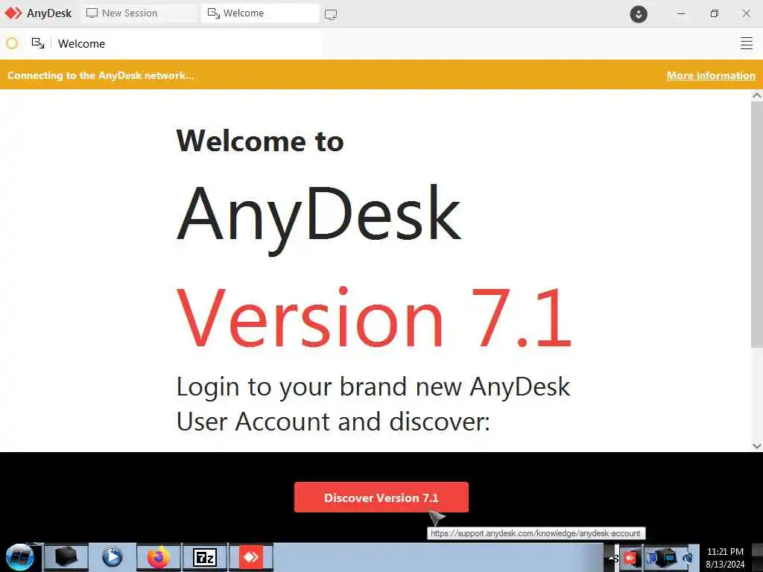This screenshot has width=763, height=572.
Task: Open 7-Zip from the taskbar
Action: pyautogui.click(x=205, y=557)
